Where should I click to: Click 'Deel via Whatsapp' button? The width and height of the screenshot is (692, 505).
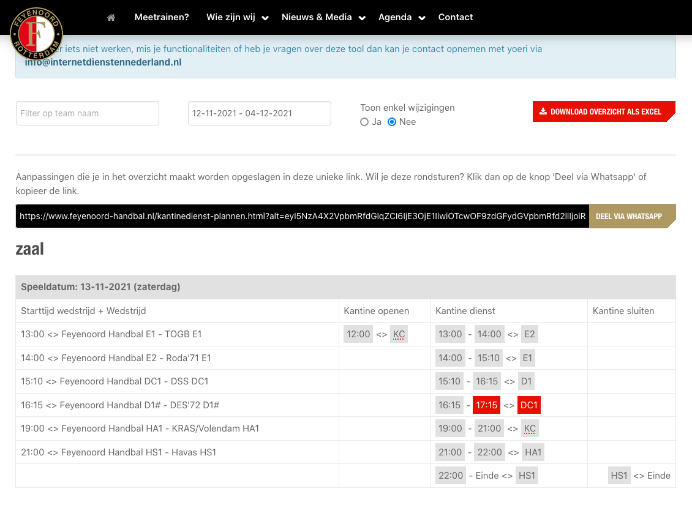pyautogui.click(x=629, y=216)
